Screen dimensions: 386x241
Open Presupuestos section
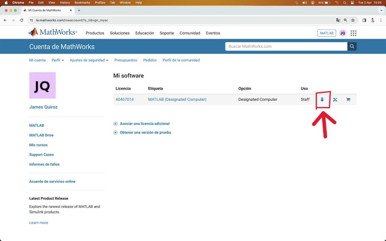[126, 60]
